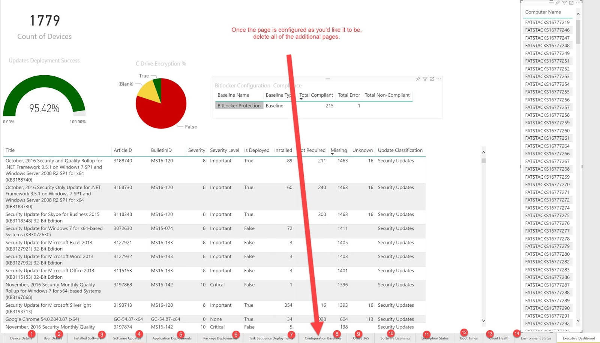Select the BitLocker Protection baseline row
This screenshot has height=343, width=600.
click(x=239, y=106)
